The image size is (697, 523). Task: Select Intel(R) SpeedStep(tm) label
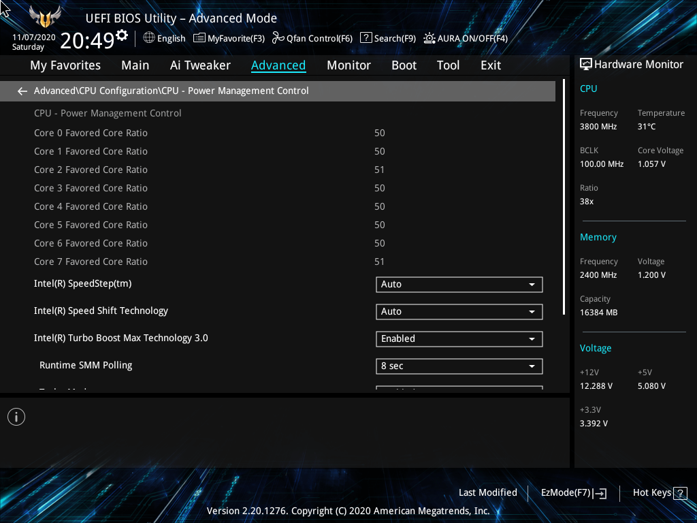coord(82,284)
